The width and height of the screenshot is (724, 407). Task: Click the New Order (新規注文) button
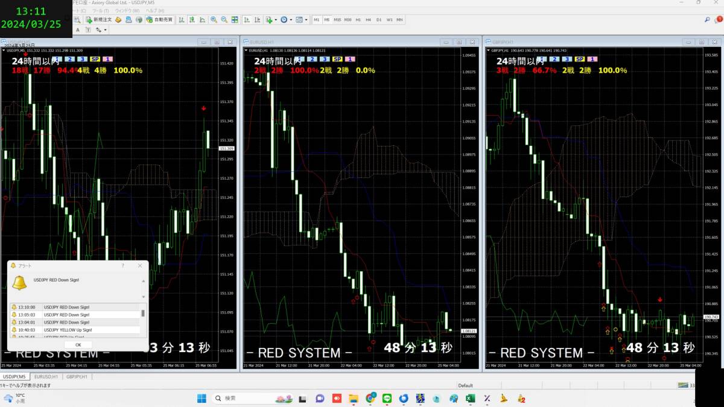point(99,20)
